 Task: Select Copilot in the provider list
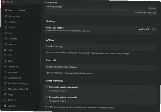coord(21,22)
